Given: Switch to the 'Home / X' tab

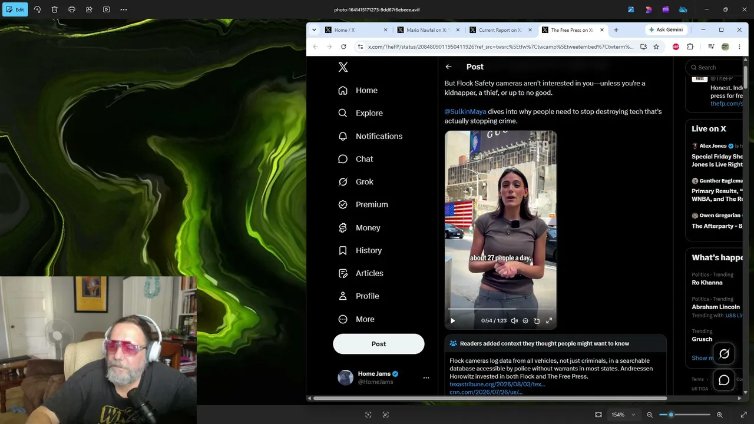Looking at the screenshot, I should (356, 30).
